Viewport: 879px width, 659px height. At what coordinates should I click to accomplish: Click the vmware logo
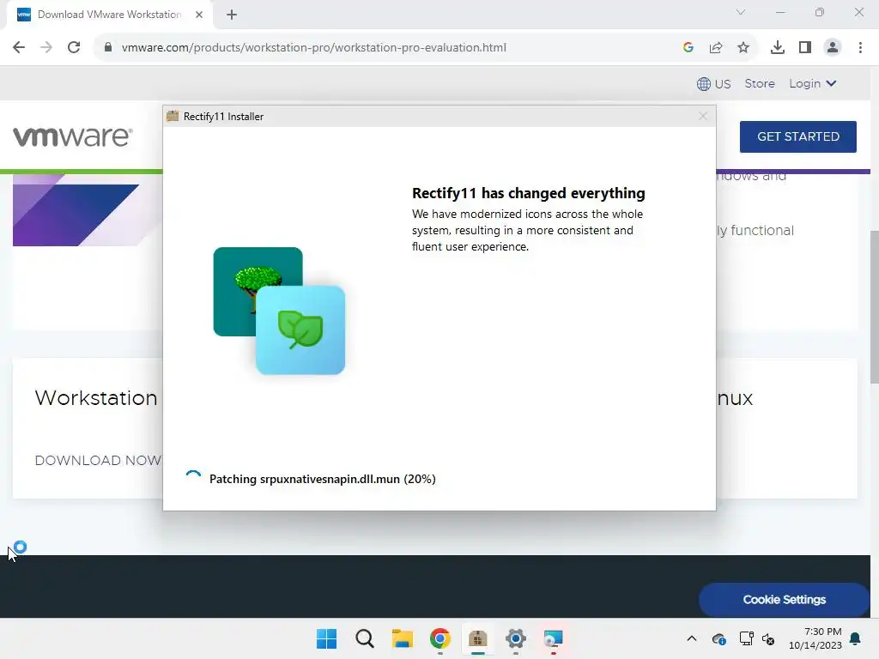[73, 136]
